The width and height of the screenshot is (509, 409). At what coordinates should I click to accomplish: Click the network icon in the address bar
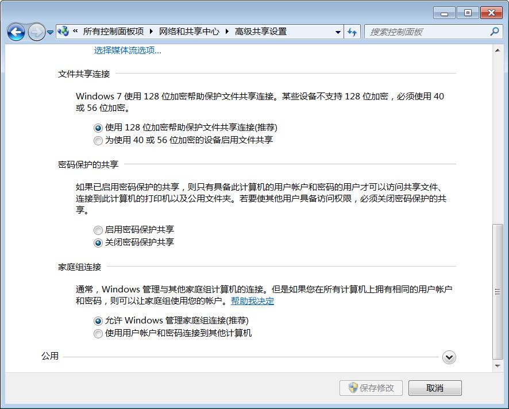click(x=62, y=32)
